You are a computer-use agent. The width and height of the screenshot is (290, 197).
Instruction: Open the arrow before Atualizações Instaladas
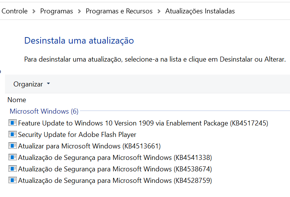tap(159, 11)
